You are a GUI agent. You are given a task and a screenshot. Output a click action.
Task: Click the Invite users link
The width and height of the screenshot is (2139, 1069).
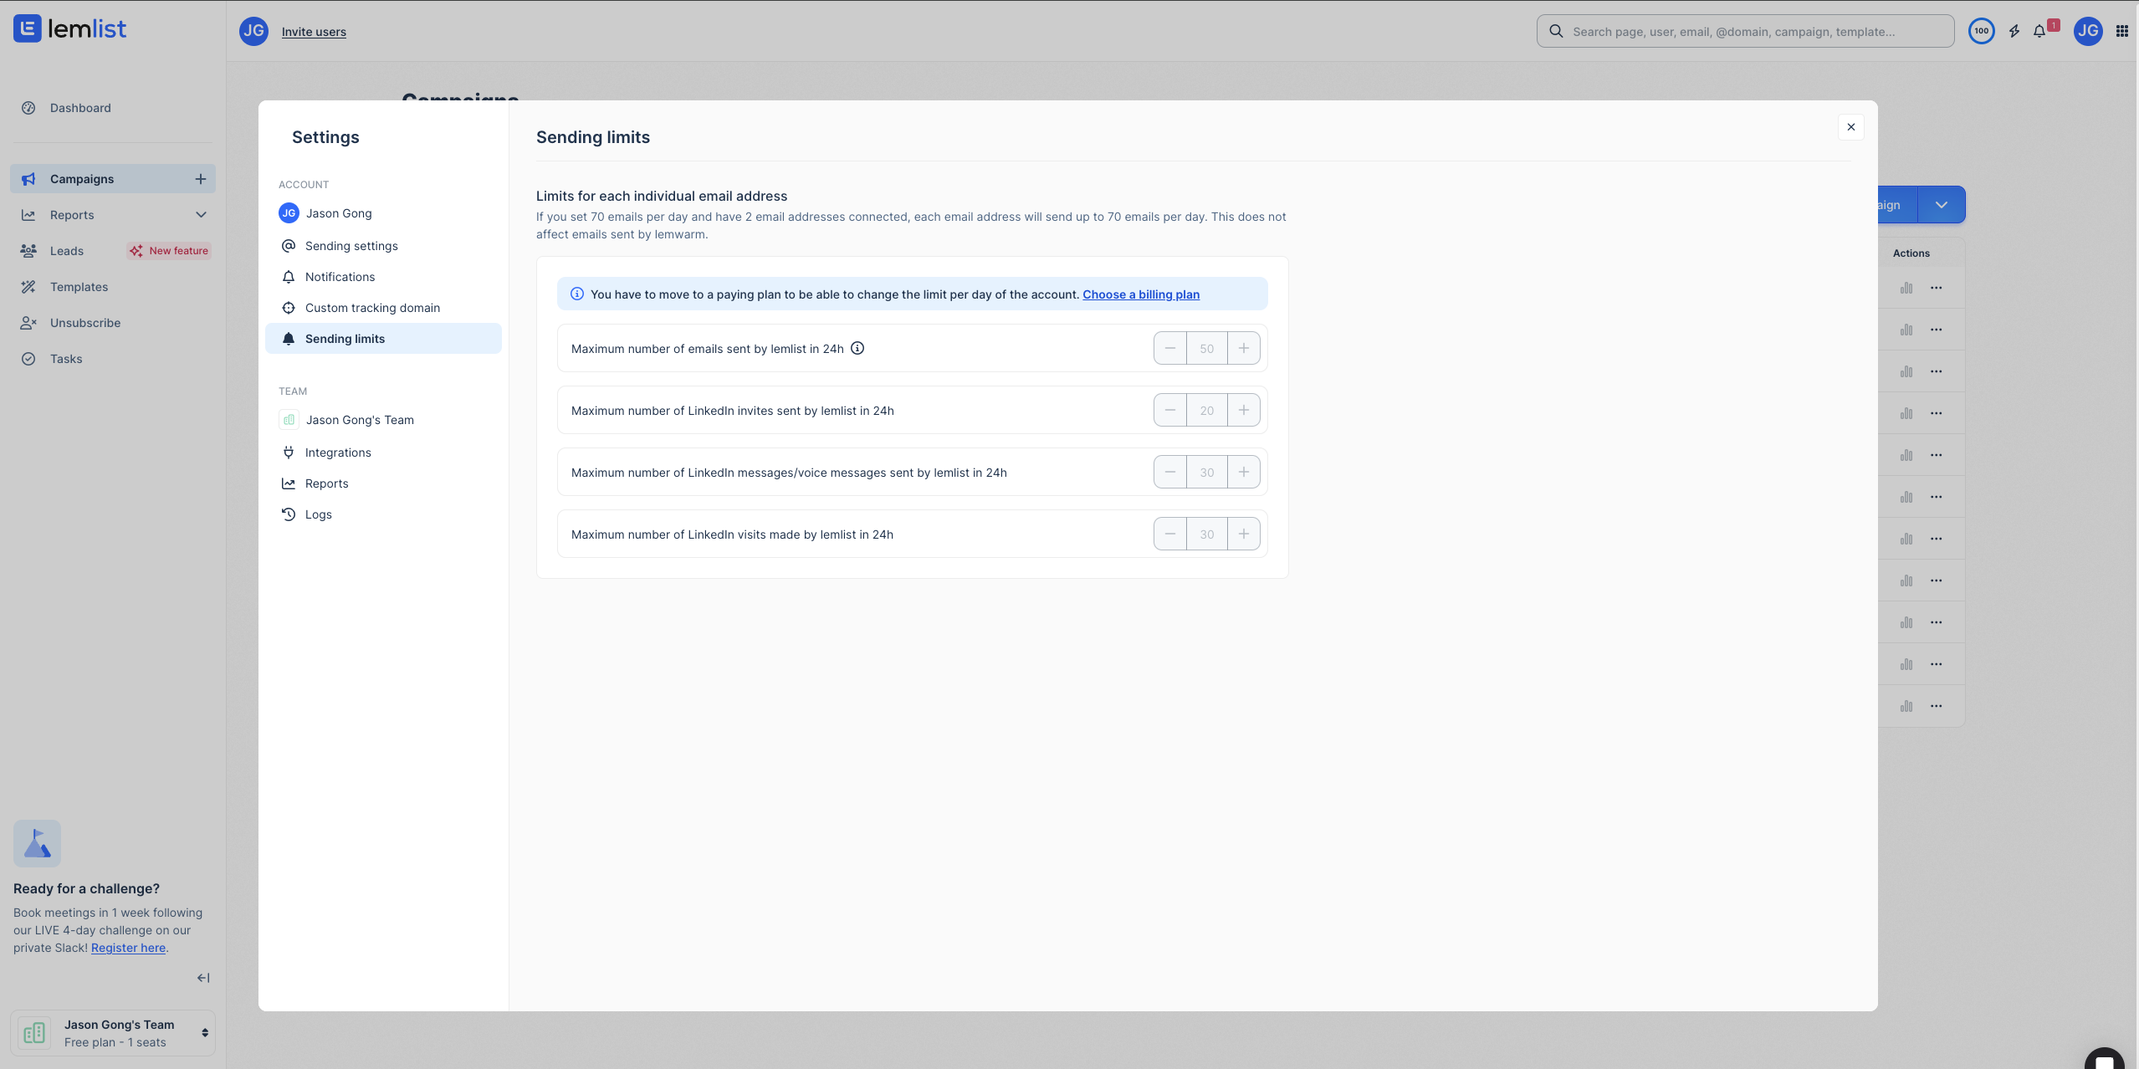(x=314, y=32)
